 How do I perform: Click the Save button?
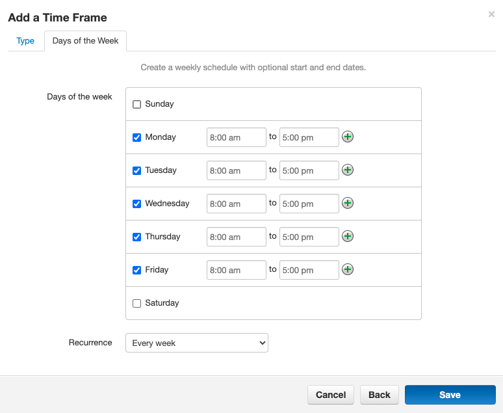pos(450,395)
